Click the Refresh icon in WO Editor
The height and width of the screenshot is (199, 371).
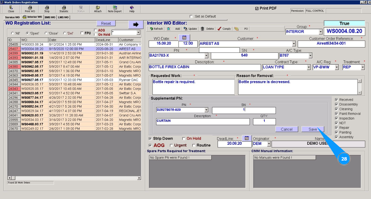(x=152, y=29)
